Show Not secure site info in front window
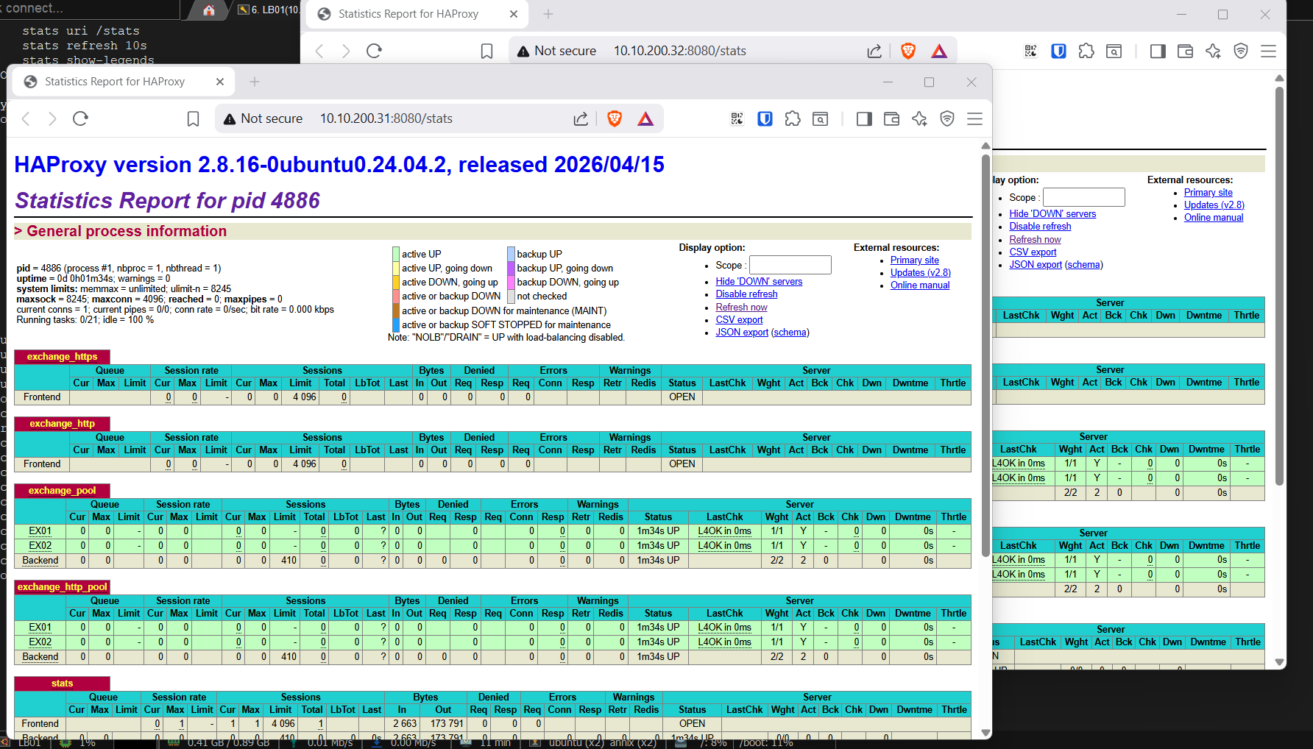1313x749 pixels. click(263, 118)
